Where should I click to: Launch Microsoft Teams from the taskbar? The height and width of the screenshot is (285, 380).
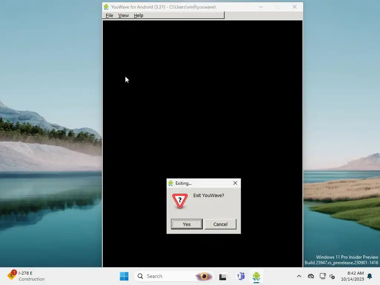click(240, 276)
